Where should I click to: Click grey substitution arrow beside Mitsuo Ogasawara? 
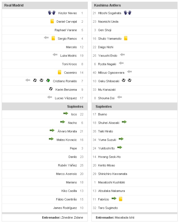130,72
